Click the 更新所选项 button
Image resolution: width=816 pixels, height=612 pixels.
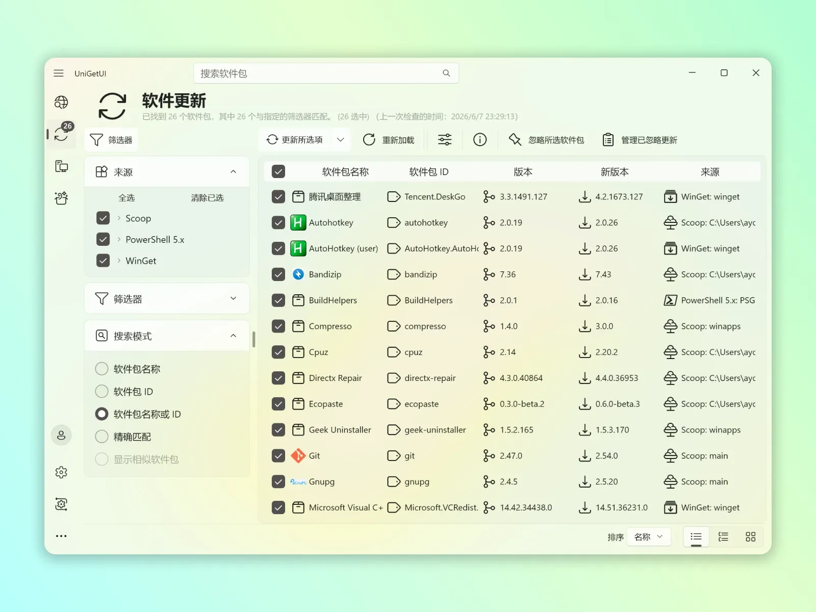[x=295, y=140]
